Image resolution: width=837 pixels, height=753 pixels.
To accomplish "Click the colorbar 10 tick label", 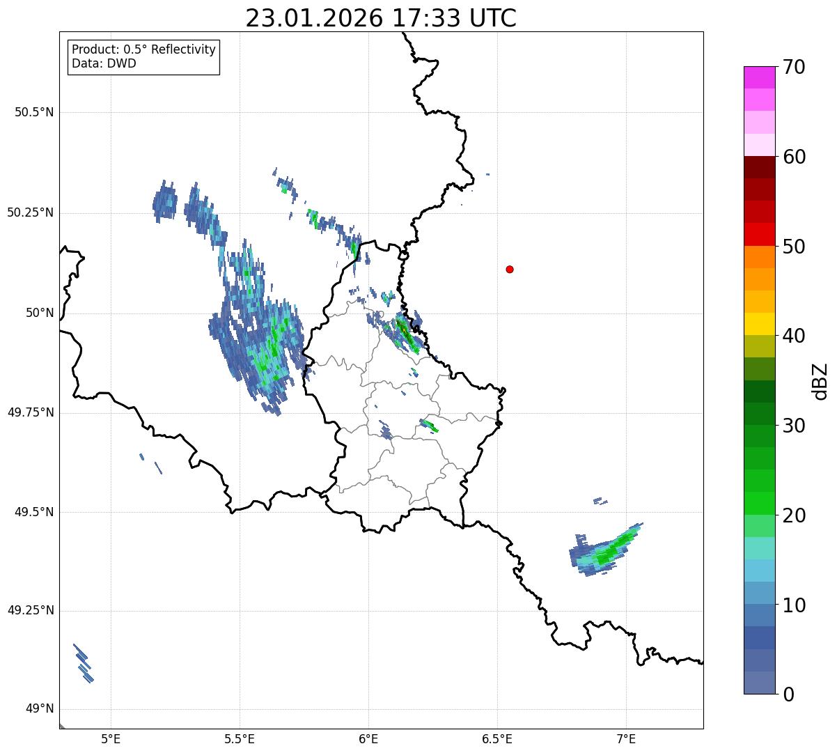I will [794, 605].
